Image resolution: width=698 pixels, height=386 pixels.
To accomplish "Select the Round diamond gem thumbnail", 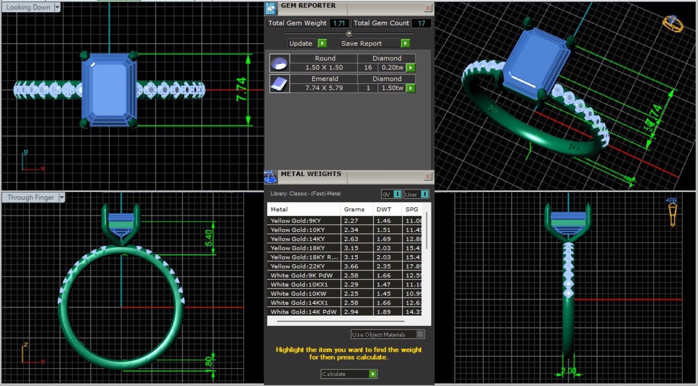I will tap(279, 63).
